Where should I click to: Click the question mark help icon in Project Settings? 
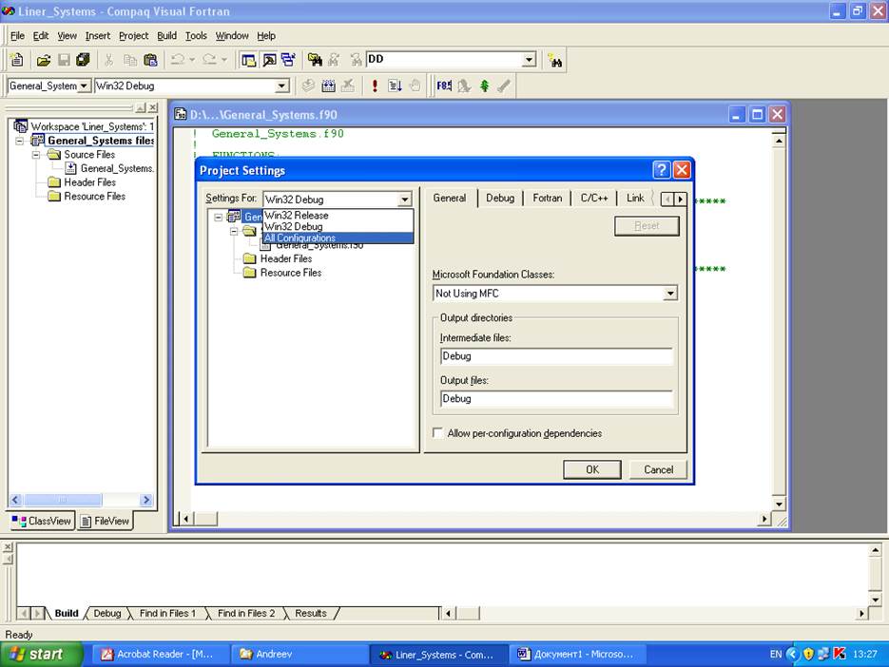(x=661, y=169)
